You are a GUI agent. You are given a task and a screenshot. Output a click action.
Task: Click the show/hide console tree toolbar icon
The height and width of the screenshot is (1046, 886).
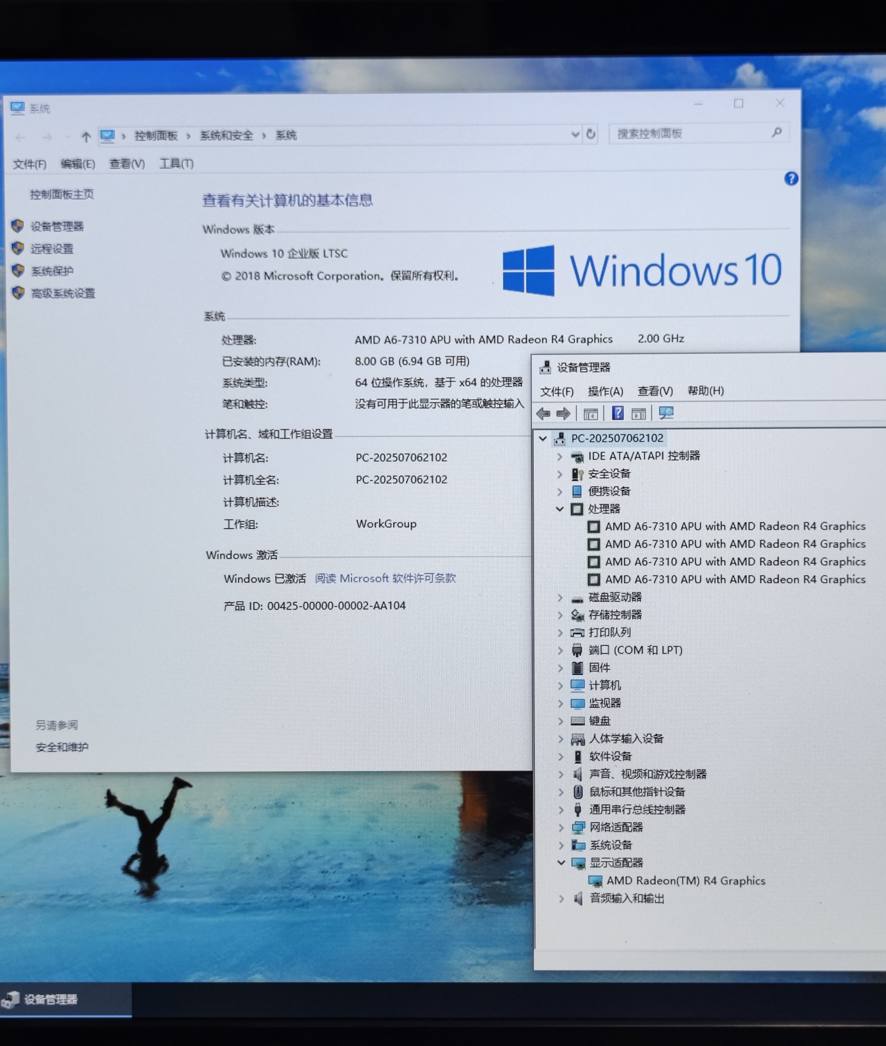[590, 414]
